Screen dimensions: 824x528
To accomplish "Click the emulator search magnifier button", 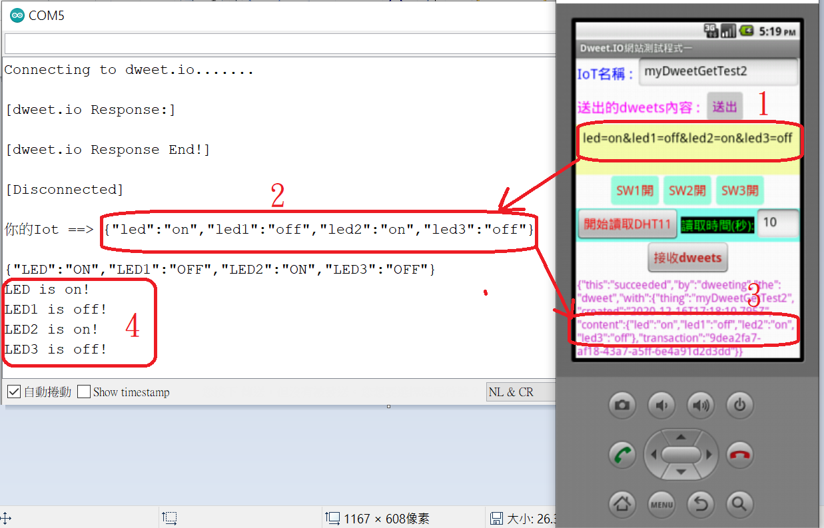I will click(739, 504).
